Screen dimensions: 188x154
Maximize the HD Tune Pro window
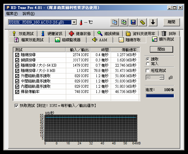coord(174,8)
